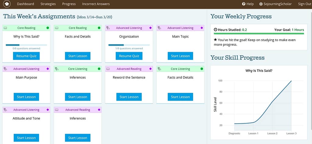Screen dimensions: 312x144
Task: Click the book icon on Why Is This Said card
Action: [x=5, y=28]
